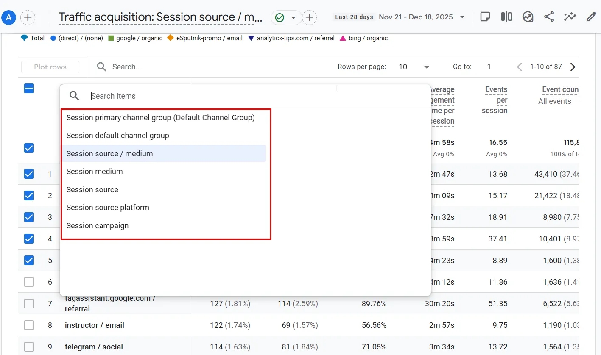The image size is (601, 355).
Task: Click the magnifier icon beside 'Search items'
Action: [74, 96]
